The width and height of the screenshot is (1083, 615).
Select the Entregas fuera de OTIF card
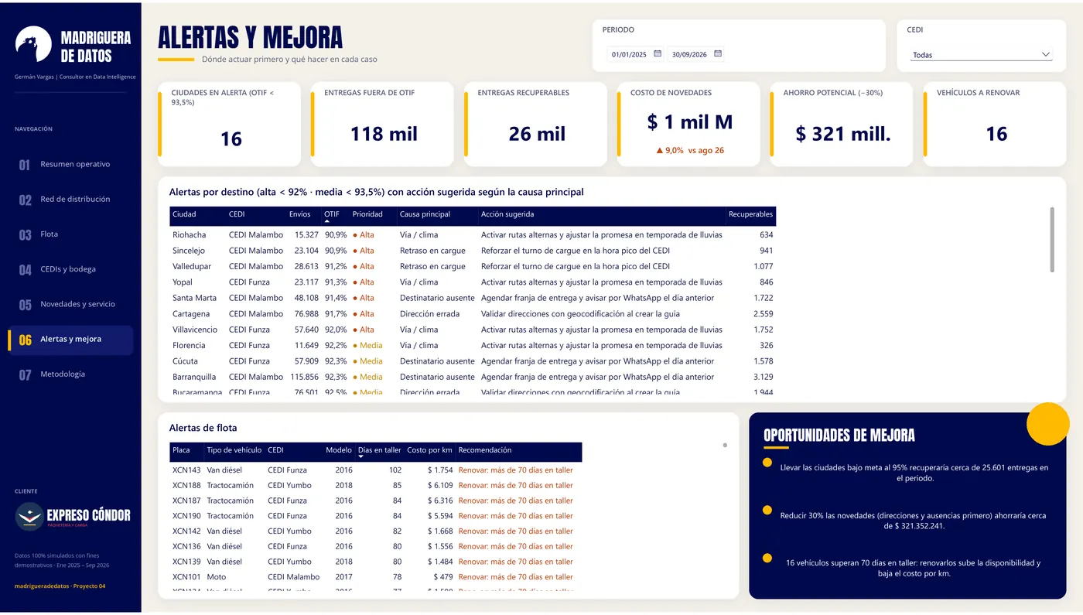pyautogui.click(x=382, y=124)
